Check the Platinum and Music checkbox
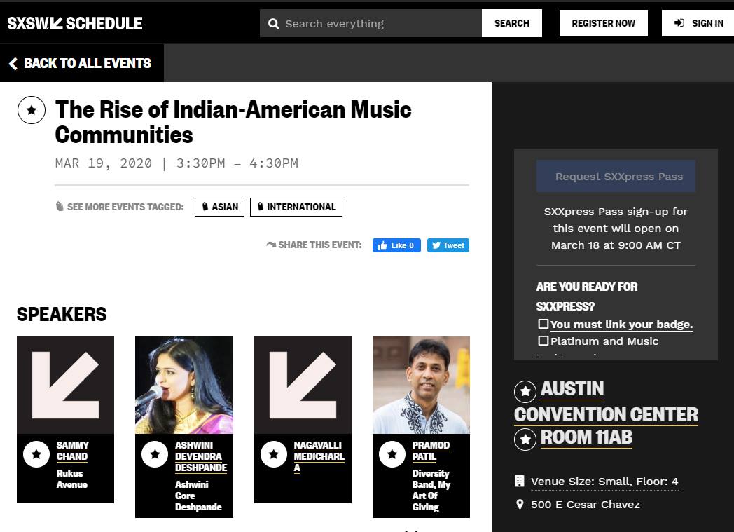 [x=543, y=341]
